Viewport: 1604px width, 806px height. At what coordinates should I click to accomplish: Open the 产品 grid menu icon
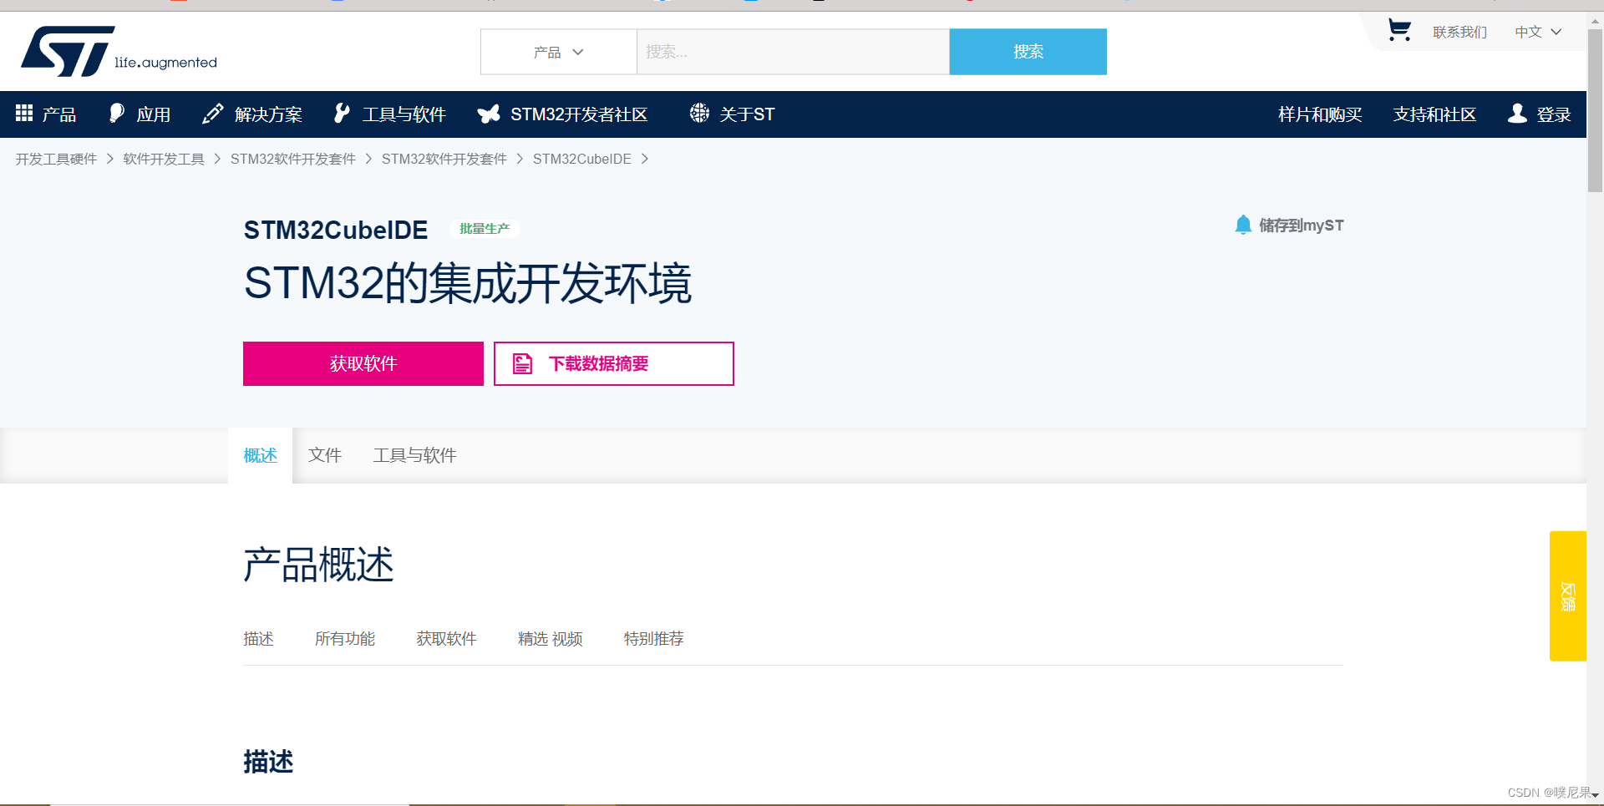click(x=24, y=114)
